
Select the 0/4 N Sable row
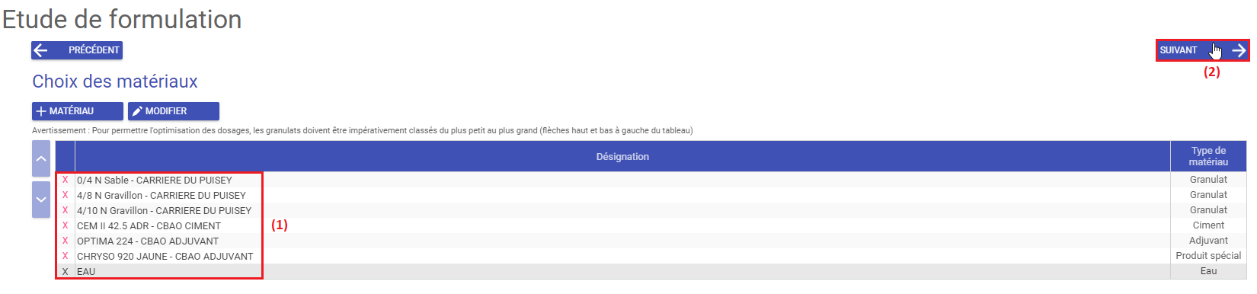tap(651, 180)
